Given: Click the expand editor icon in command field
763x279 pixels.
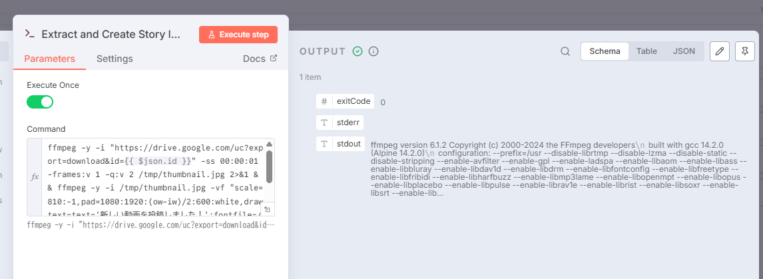Looking at the screenshot, I should 267,209.
